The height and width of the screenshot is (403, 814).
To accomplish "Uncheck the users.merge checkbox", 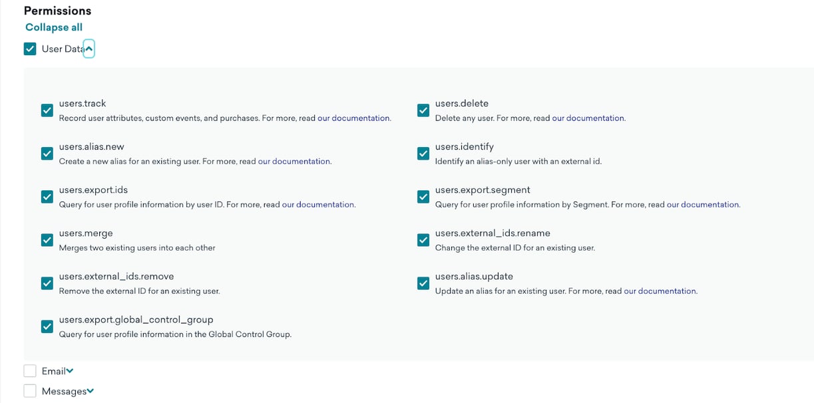I will [x=47, y=240].
